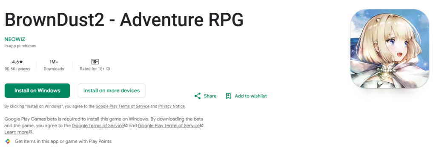Open Privacy Notice link
The image size is (436, 157).
[x=172, y=106]
